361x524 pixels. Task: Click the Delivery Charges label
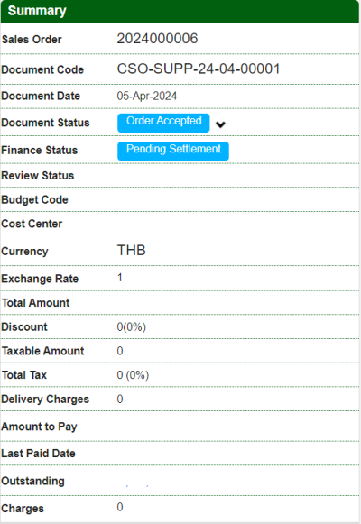(x=45, y=400)
